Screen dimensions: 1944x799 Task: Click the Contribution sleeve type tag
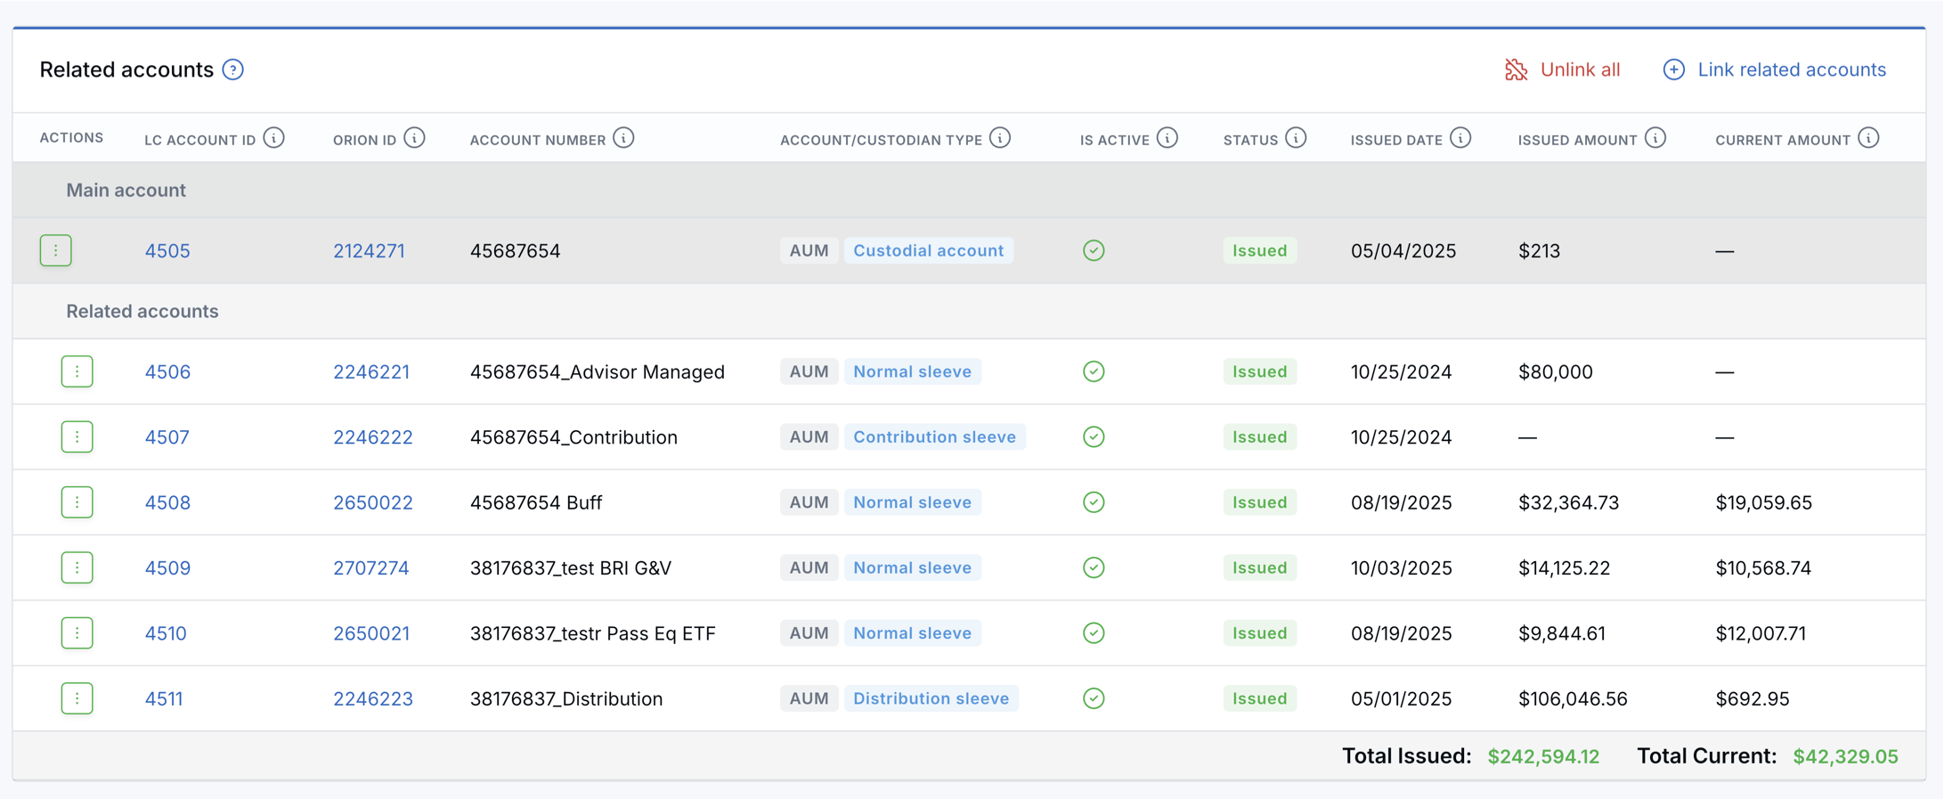[x=934, y=436]
